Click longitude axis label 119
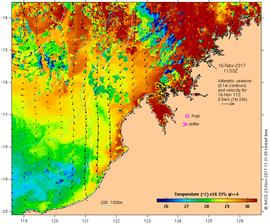 24,221
